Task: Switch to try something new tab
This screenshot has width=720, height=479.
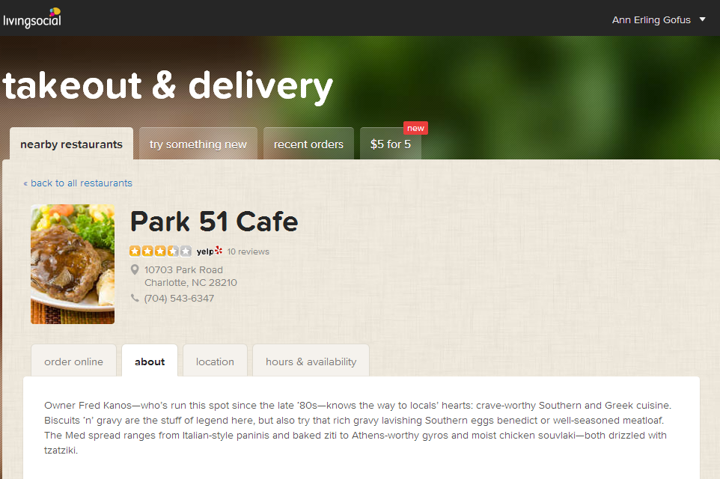Action: [198, 144]
